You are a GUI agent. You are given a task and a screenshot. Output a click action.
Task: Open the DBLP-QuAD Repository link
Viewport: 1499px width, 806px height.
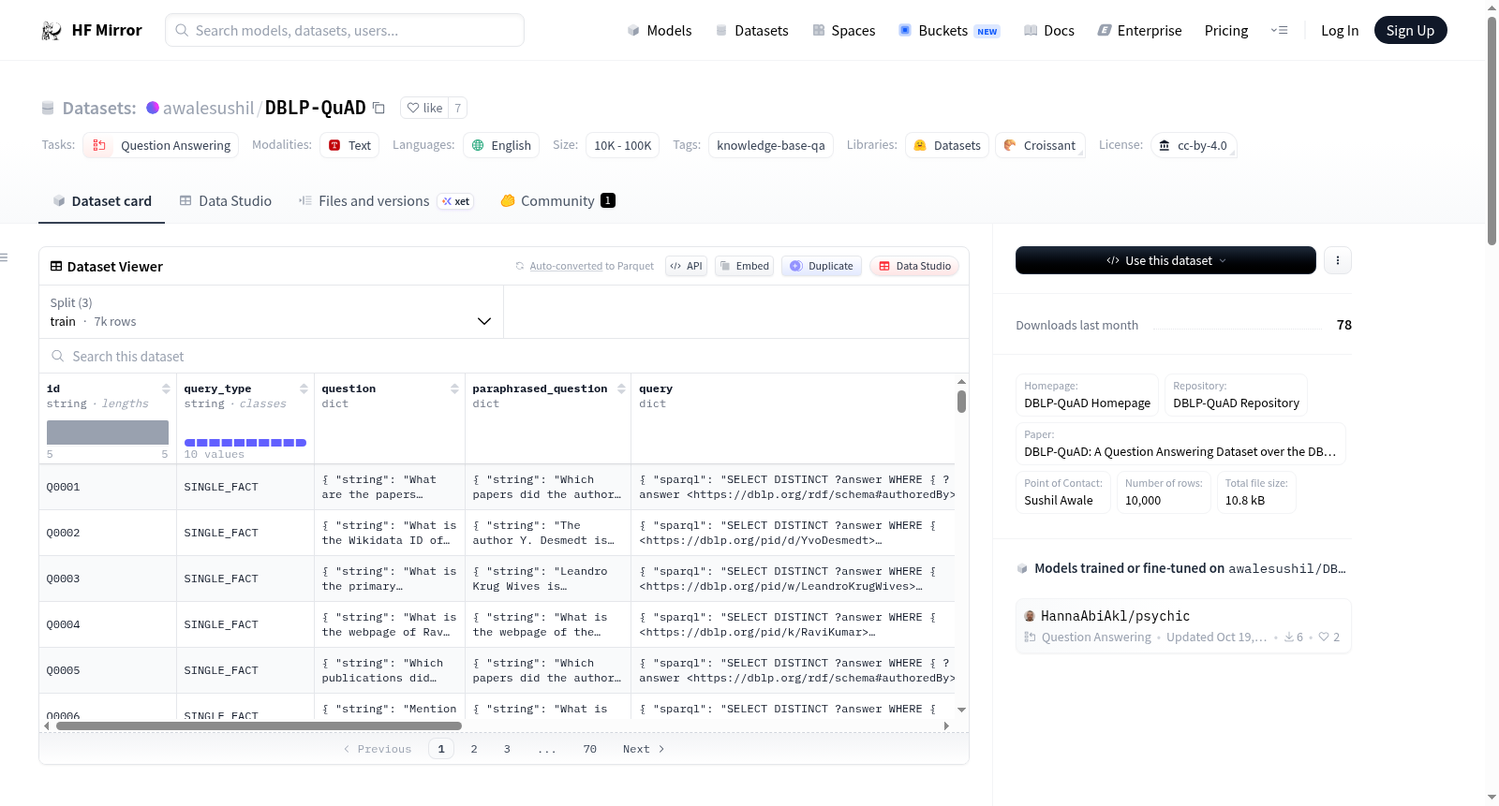(1236, 394)
